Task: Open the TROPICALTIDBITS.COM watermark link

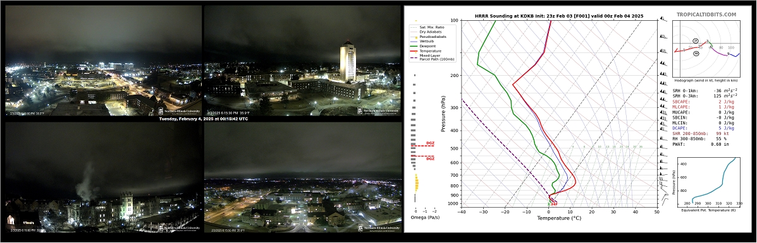Action: coord(706,15)
